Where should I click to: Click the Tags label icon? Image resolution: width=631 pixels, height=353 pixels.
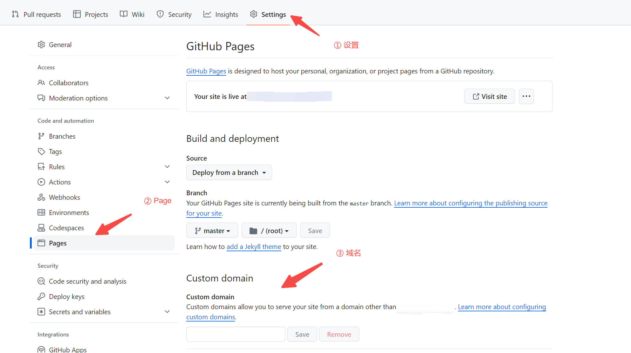pos(41,151)
